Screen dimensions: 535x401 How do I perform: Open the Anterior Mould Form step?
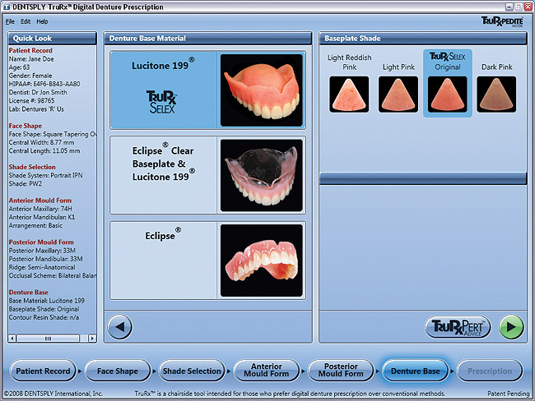click(x=266, y=371)
